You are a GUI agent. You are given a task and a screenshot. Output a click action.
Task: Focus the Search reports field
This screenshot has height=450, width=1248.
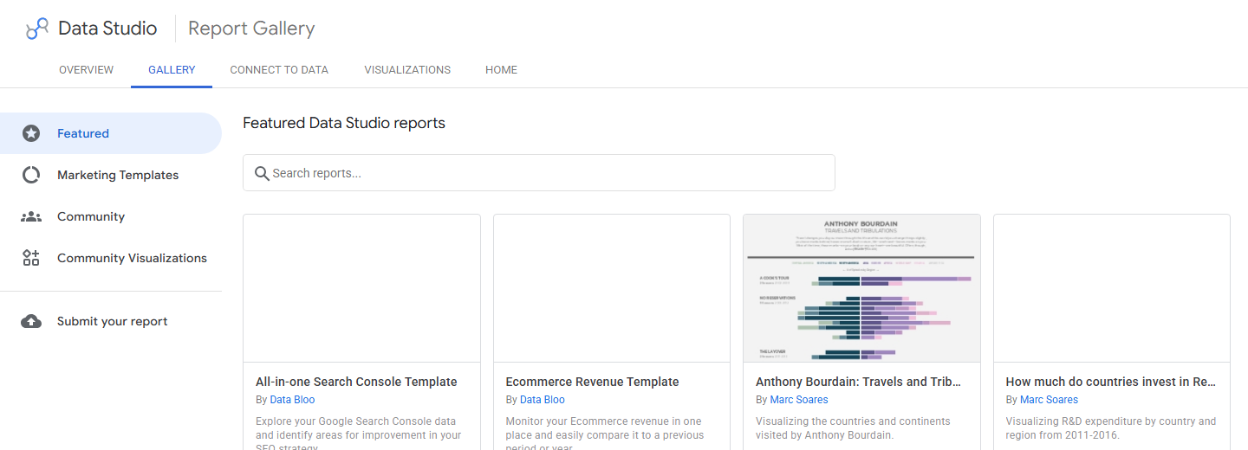coord(538,173)
